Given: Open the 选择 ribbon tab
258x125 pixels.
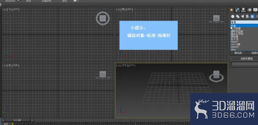Looking at the screenshot, I should (x=28, y=1).
